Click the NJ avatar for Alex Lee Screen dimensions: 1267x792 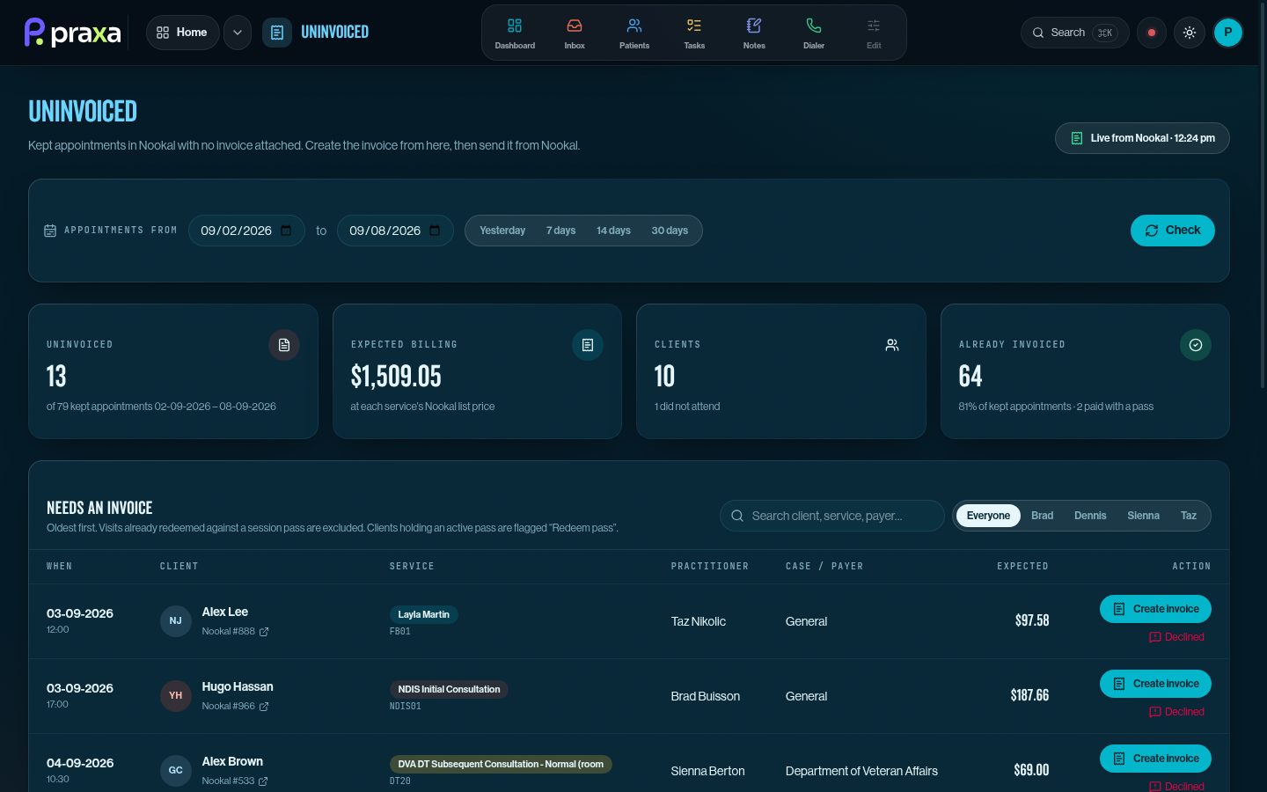pyautogui.click(x=176, y=621)
